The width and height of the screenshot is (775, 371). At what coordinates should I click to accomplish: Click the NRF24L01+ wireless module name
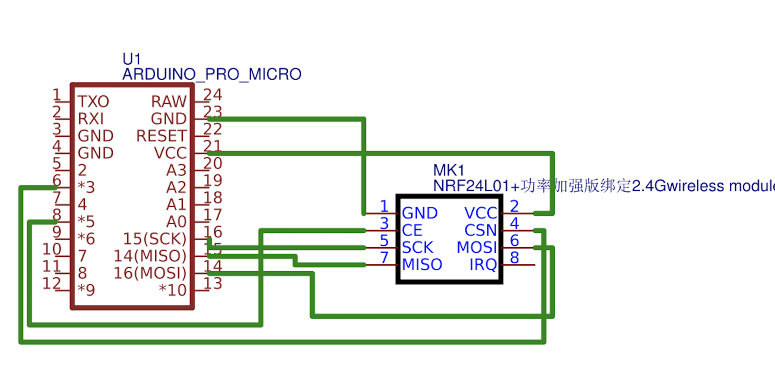604,186
